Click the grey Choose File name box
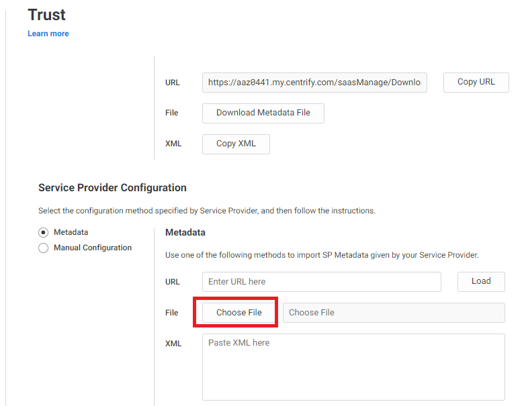The width and height of the screenshot is (522, 406). pyautogui.click(x=394, y=313)
